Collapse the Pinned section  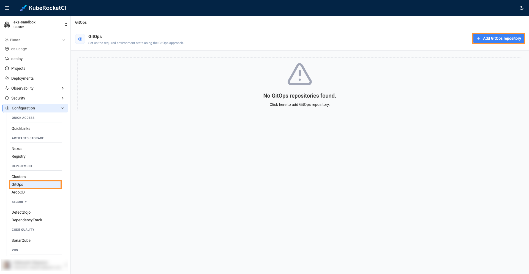pos(64,40)
